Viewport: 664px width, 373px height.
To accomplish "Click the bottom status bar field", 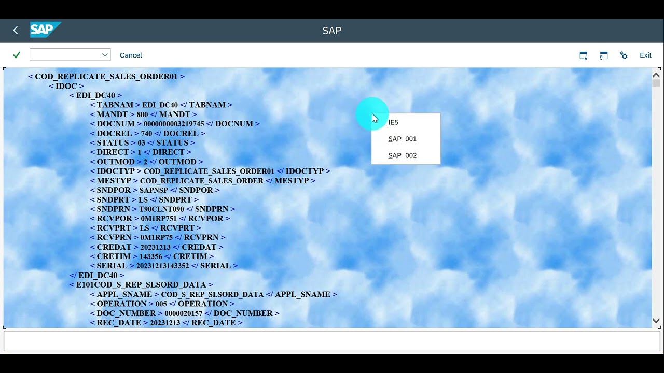I will point(332,341).
